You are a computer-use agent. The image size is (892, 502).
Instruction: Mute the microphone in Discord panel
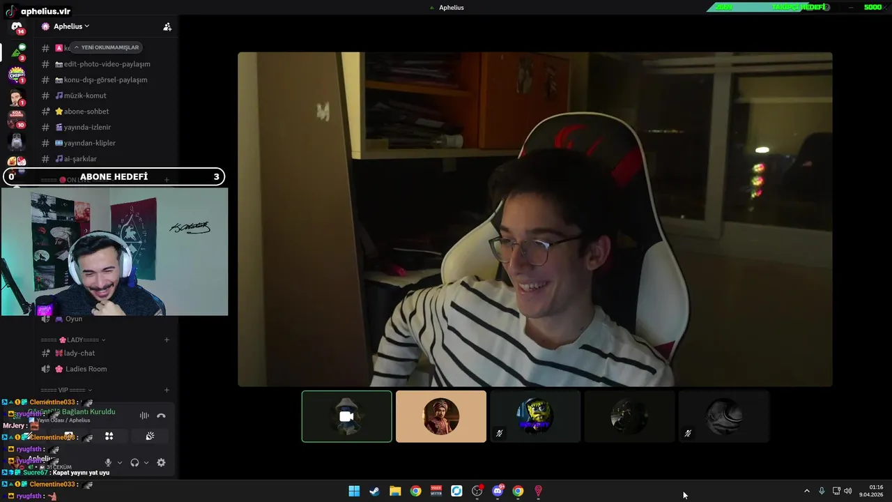coord(108,462)
